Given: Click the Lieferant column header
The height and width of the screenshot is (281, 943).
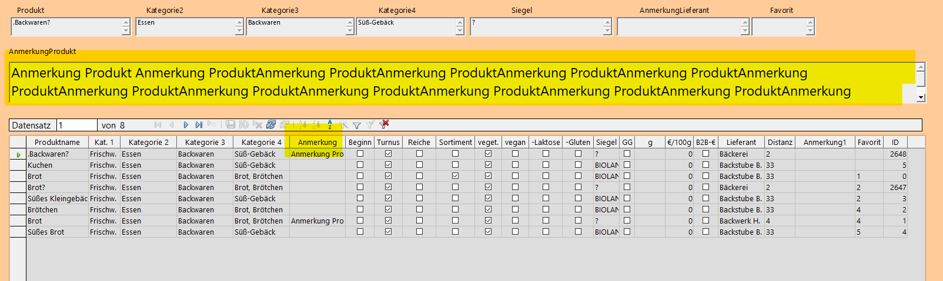Looking at the screenshot, I should 741,142.
